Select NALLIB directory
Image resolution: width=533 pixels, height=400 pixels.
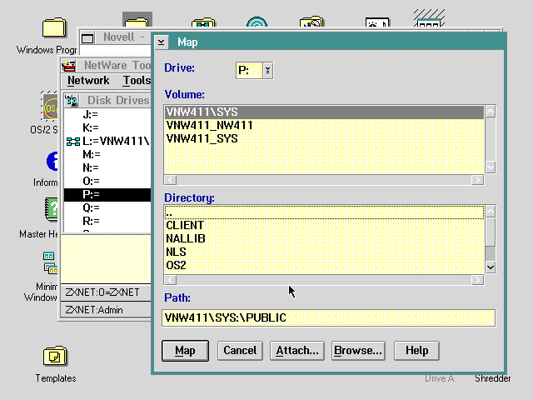[x=324, y=239]
